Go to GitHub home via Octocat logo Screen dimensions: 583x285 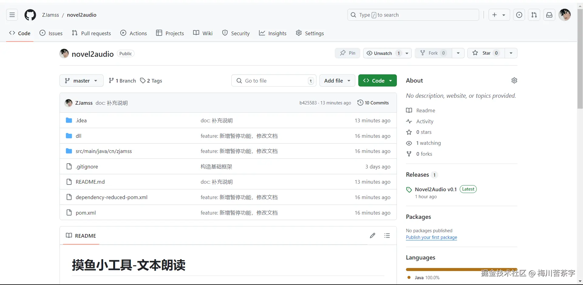[x=30, y=15]
